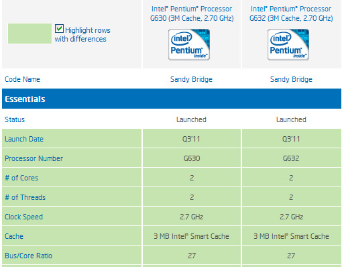The width and height of the screenshot is (344, 267).
Task: Follow the Sandy Bridge link in the G632 column
Action: coord(291,79)
